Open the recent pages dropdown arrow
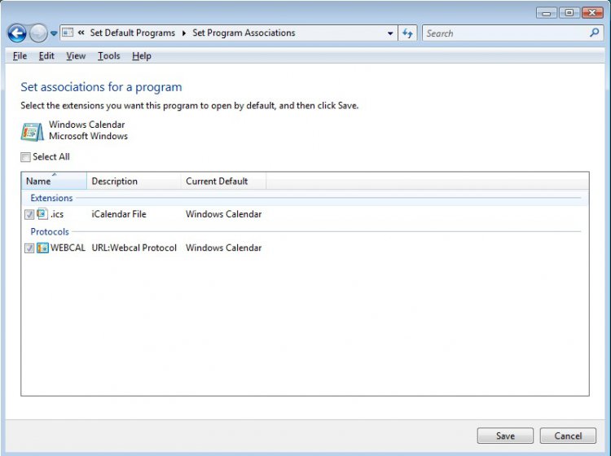Viewport: 611px width, 456px height. pyautogui.click(x=54, y=33)
